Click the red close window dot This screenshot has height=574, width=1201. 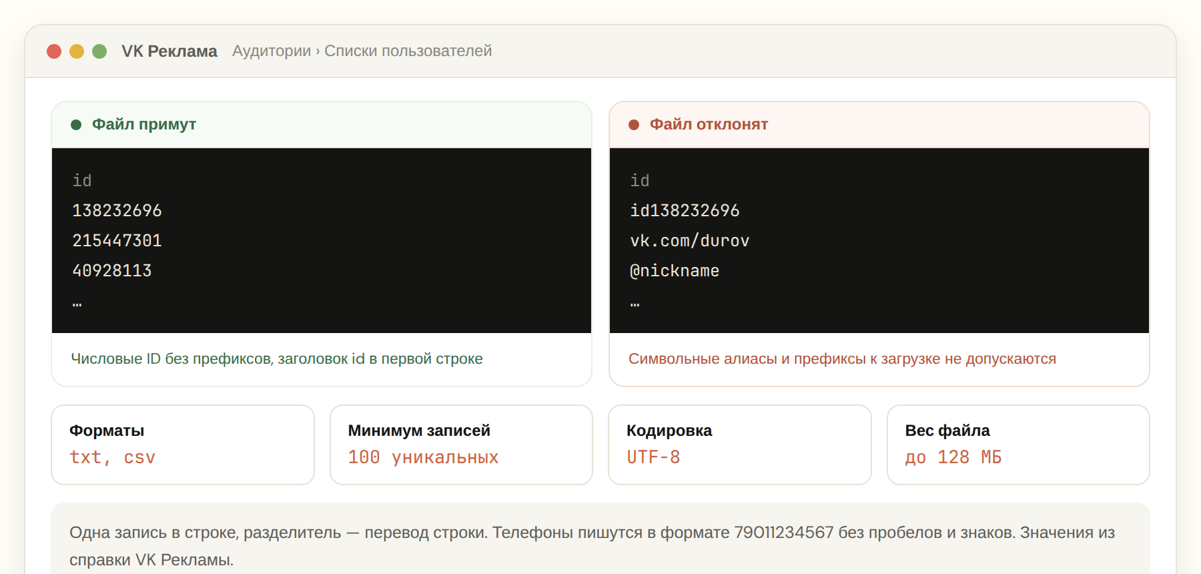pyautogui.click(x=54, y=51)
